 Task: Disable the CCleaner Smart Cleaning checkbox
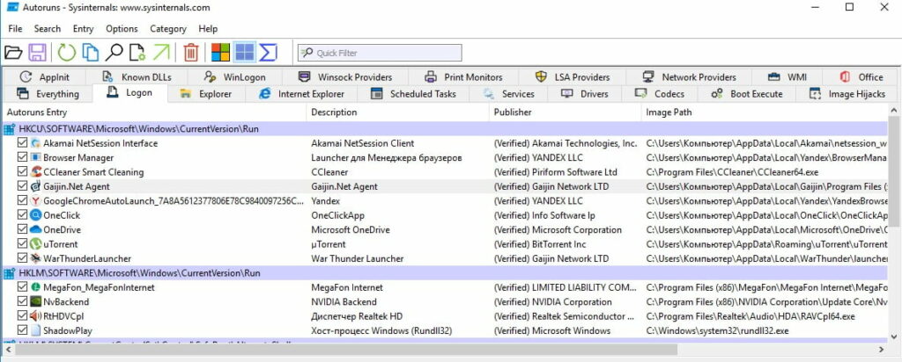pyautogui.click(x=23, y=172)
